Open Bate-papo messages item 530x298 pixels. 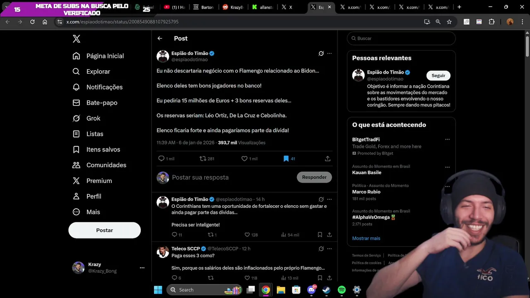click(95, 103)
